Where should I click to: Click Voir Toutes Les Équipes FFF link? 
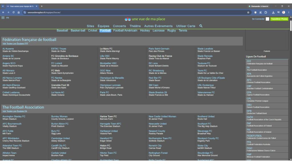click(x=15, y=44)
